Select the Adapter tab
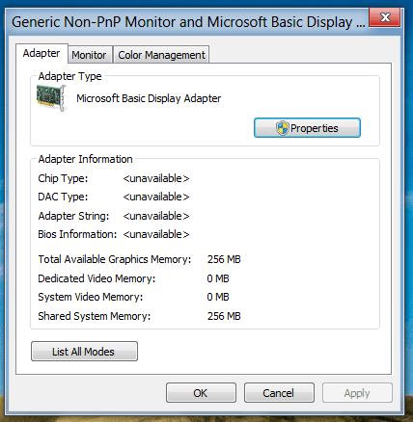Viewport: 413px width, 422px height. (x=41, y=53)
